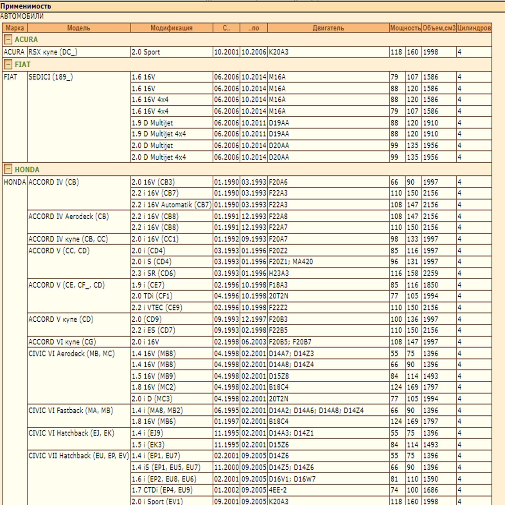Select the 'ACCORD V (CE, CF_, CD)' cell

coord(79,296)
